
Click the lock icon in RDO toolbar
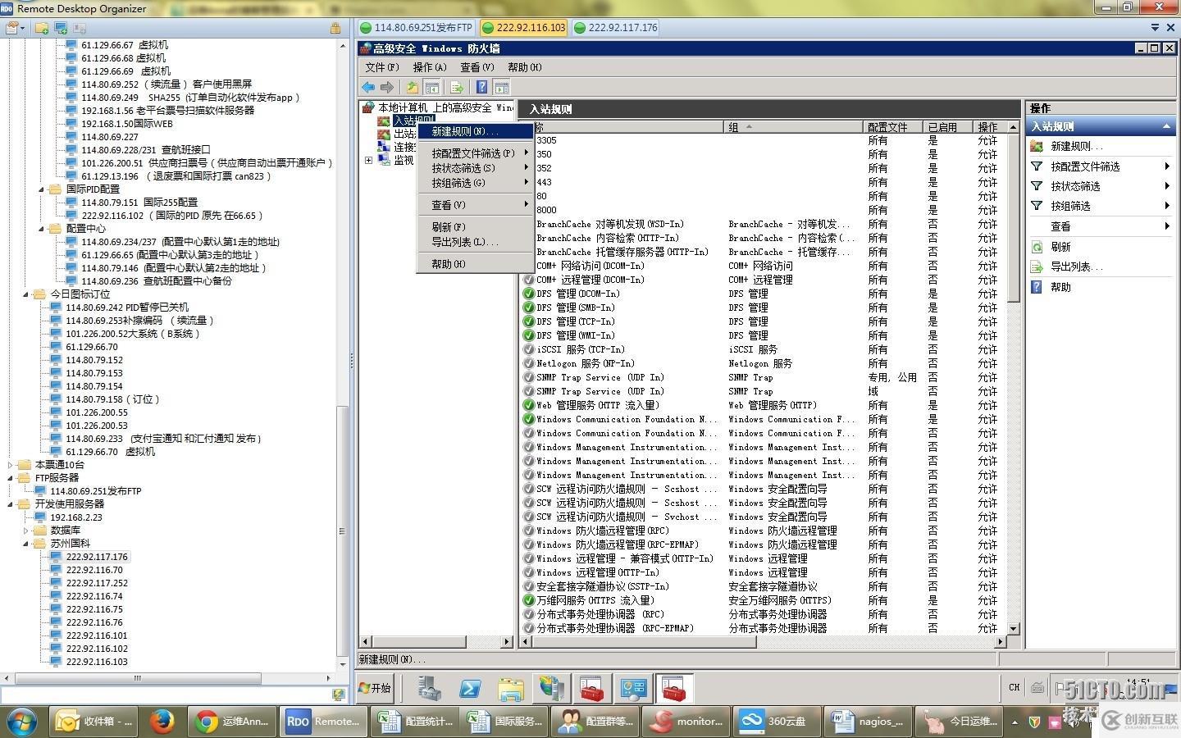coord(335,27)
